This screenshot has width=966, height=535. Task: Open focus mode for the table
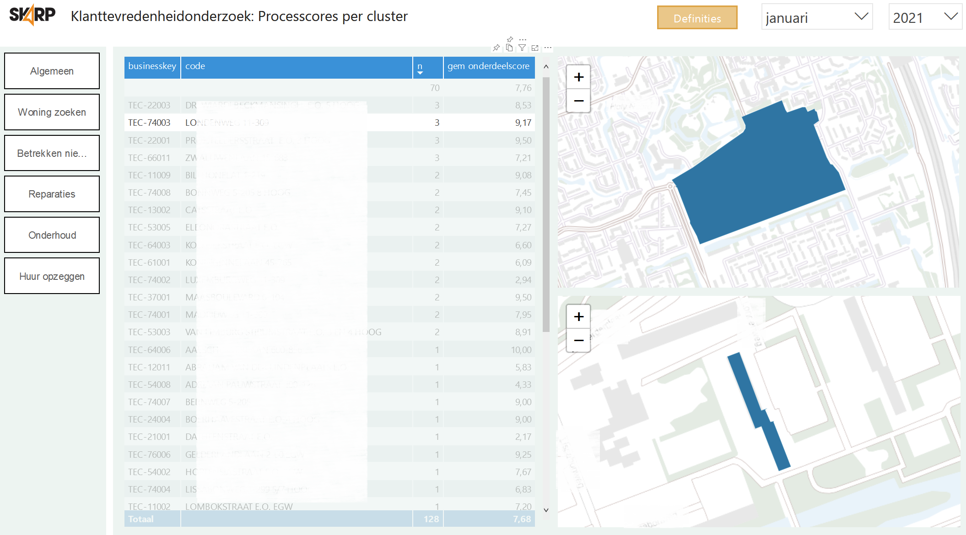click(x=535, y=48)
